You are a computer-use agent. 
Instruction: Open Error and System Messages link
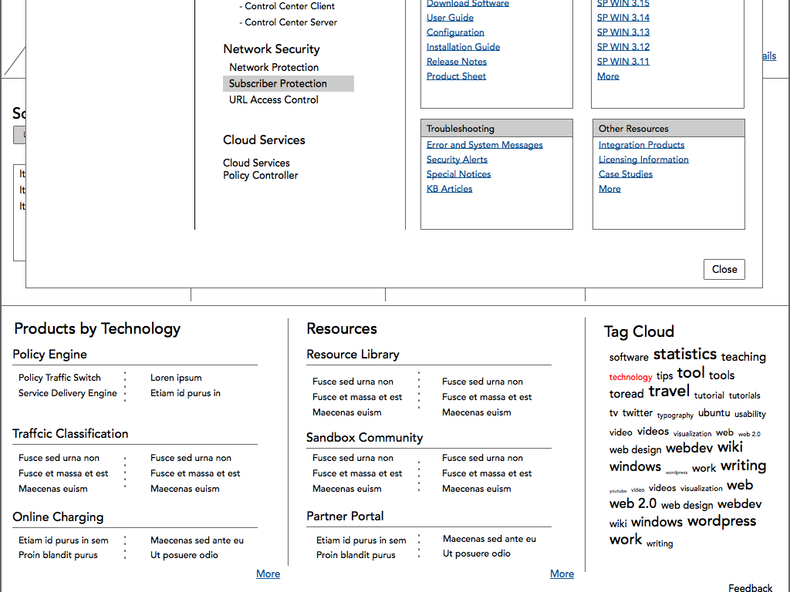(484, 145)
